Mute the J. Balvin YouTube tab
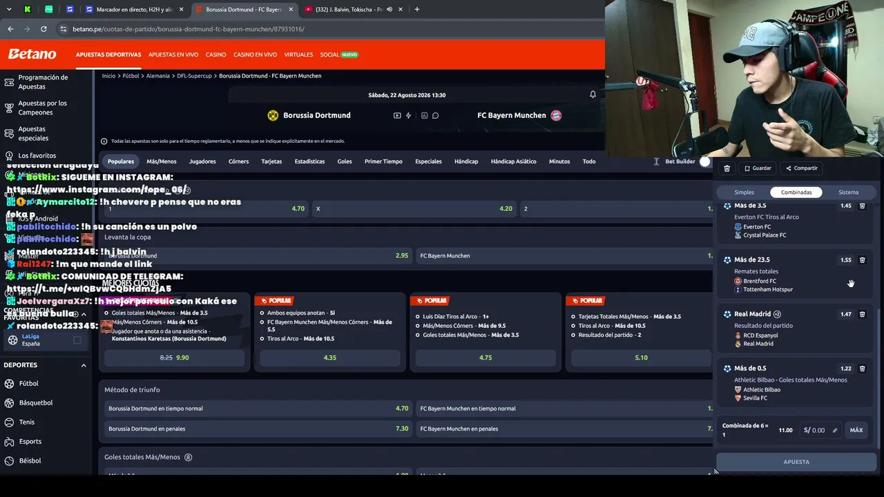884x497 pixels. pyautogui.click(x=390, y=10)
